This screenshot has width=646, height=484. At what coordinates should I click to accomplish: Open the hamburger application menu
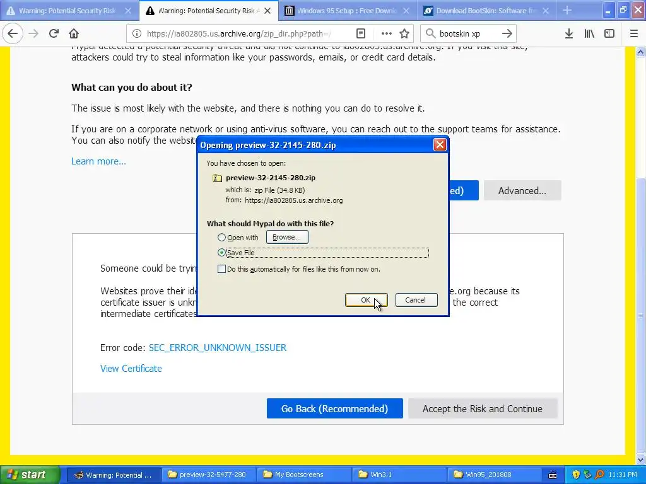(x=634, y=33)
